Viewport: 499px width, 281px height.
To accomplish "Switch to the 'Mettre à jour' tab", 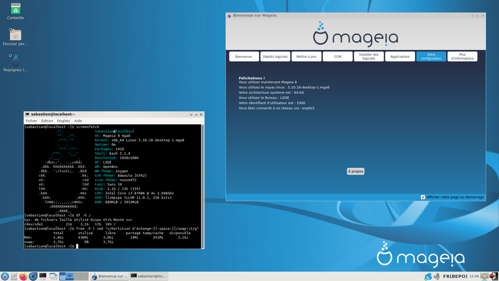I will pos(306,56).
